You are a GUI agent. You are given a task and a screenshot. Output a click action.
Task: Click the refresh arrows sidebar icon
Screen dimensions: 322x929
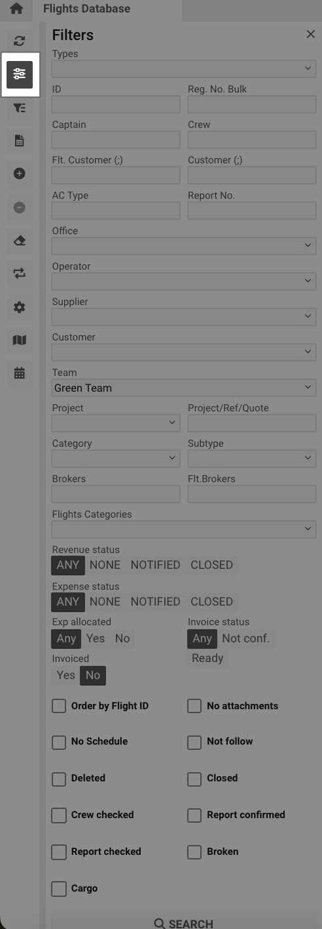click(20, 41)
